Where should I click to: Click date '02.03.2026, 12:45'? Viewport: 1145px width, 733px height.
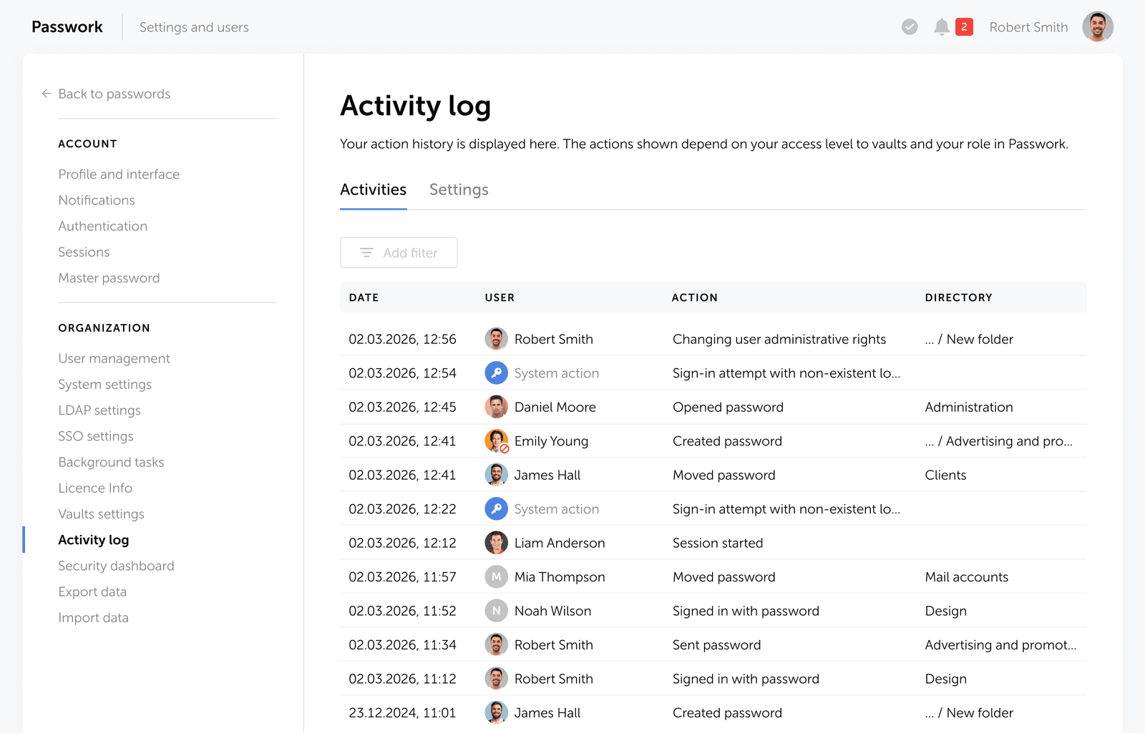[402, 407]
